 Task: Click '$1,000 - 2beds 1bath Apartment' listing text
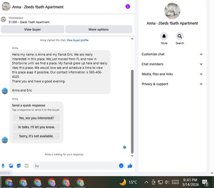[x=29, y=22]
